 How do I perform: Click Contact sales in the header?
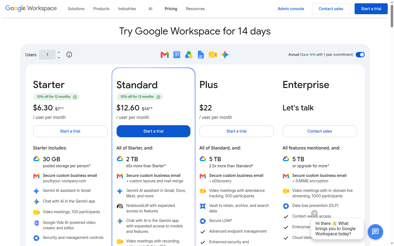tap(331, 9)
